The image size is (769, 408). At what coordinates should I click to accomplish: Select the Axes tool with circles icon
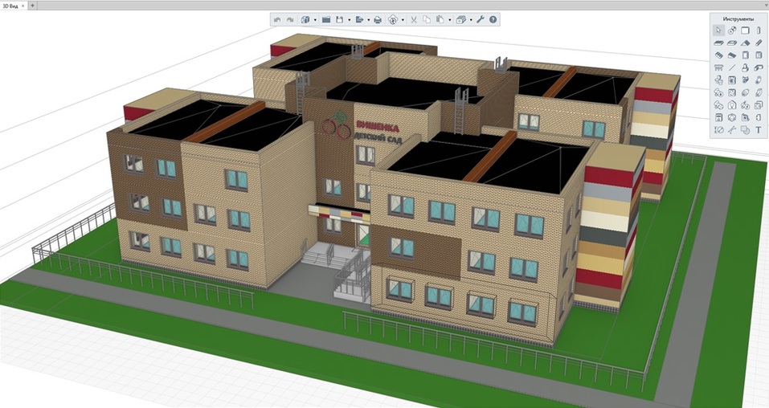point(732,31)
